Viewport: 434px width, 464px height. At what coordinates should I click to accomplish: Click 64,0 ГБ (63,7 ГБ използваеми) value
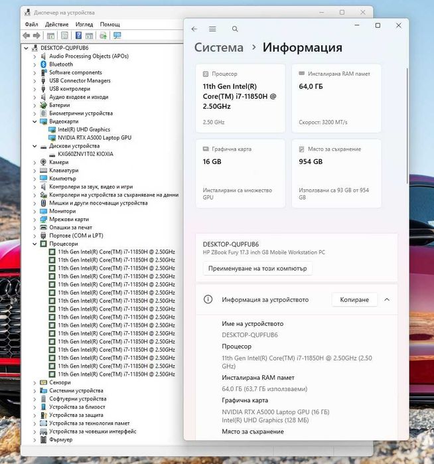click(265, 389)
